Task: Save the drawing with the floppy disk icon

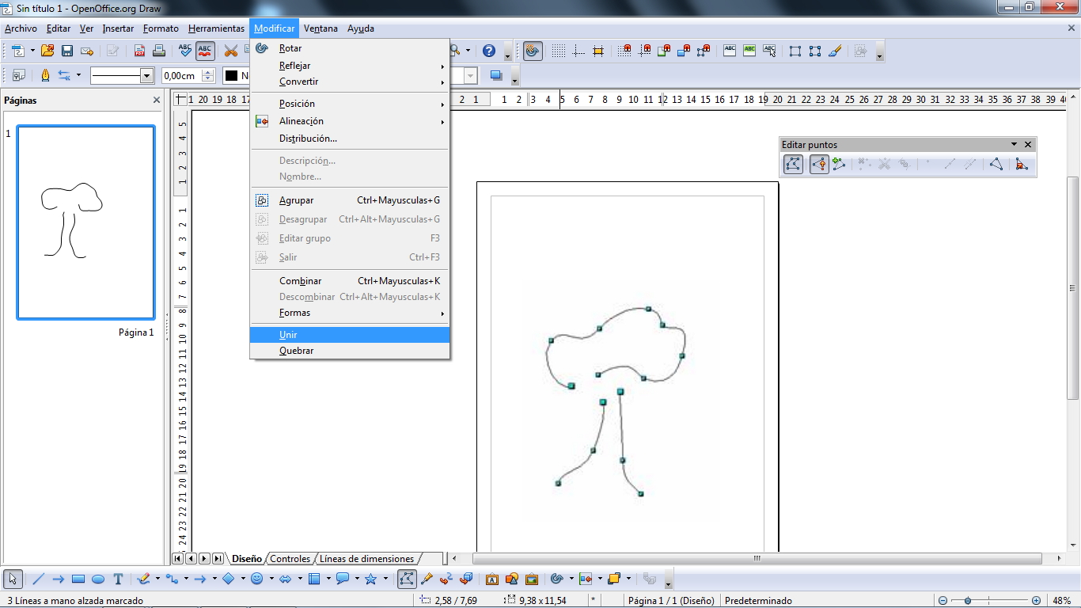Action: [67, 51]
